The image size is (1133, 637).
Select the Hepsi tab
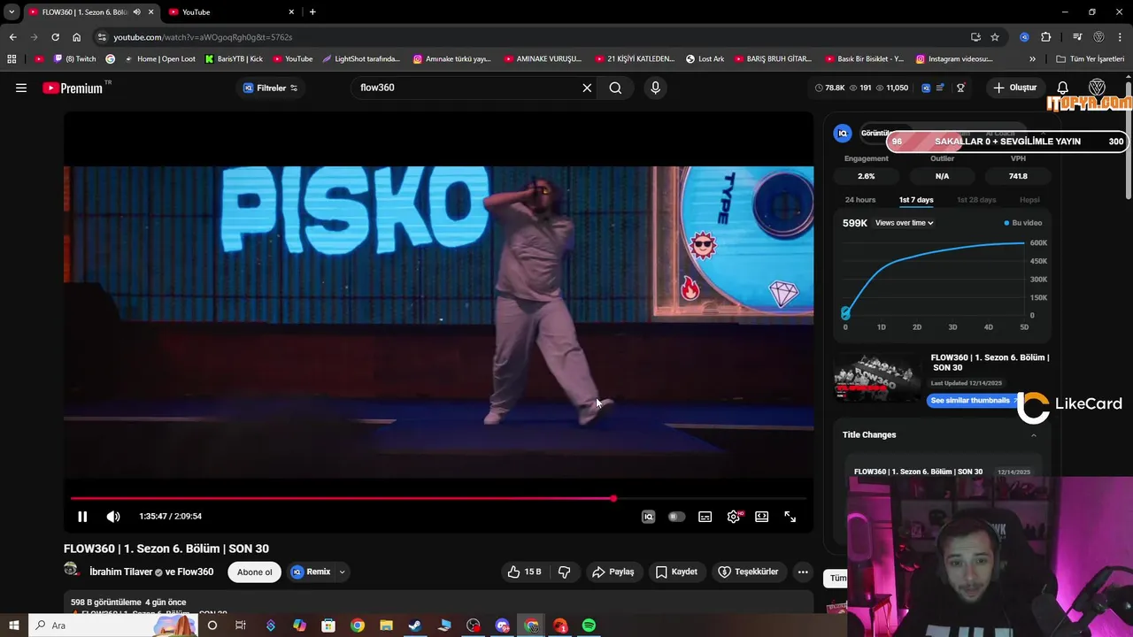pos(1029,200)
